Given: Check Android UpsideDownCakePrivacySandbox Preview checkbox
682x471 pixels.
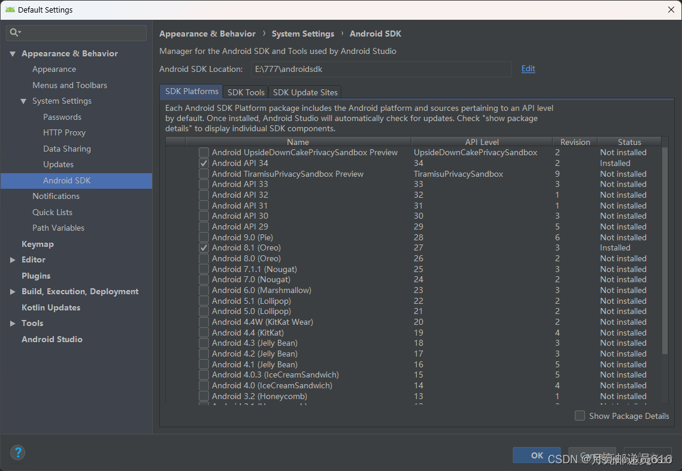Looking at the screenshot, I should [204, 152].
